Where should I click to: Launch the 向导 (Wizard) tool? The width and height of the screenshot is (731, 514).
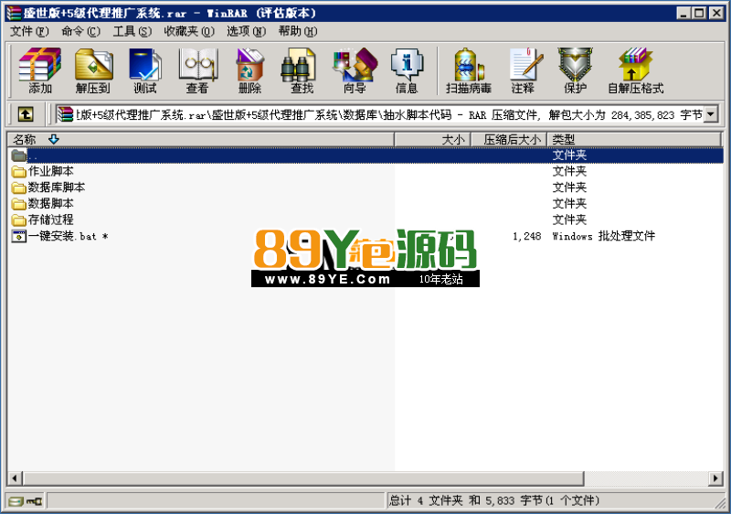354,71
